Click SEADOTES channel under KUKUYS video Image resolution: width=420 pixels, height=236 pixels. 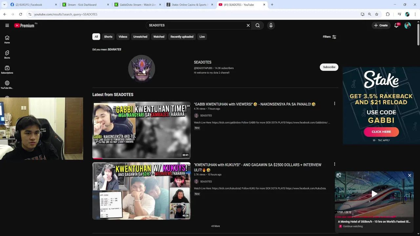pyautogui.click(x=206, y=182)
